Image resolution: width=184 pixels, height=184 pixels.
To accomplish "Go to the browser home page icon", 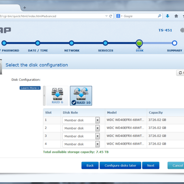I will click(176, 16).
